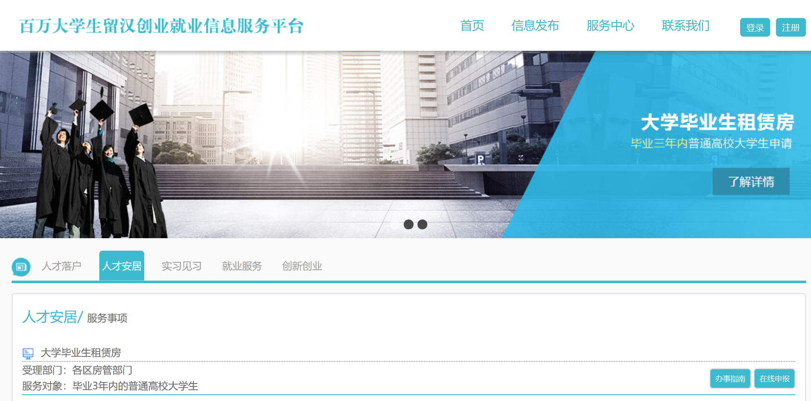This screenshot has width=811, height=401.
Task: Open 办事指南 for graduate rental housing
Action: [x=730, y=379]
